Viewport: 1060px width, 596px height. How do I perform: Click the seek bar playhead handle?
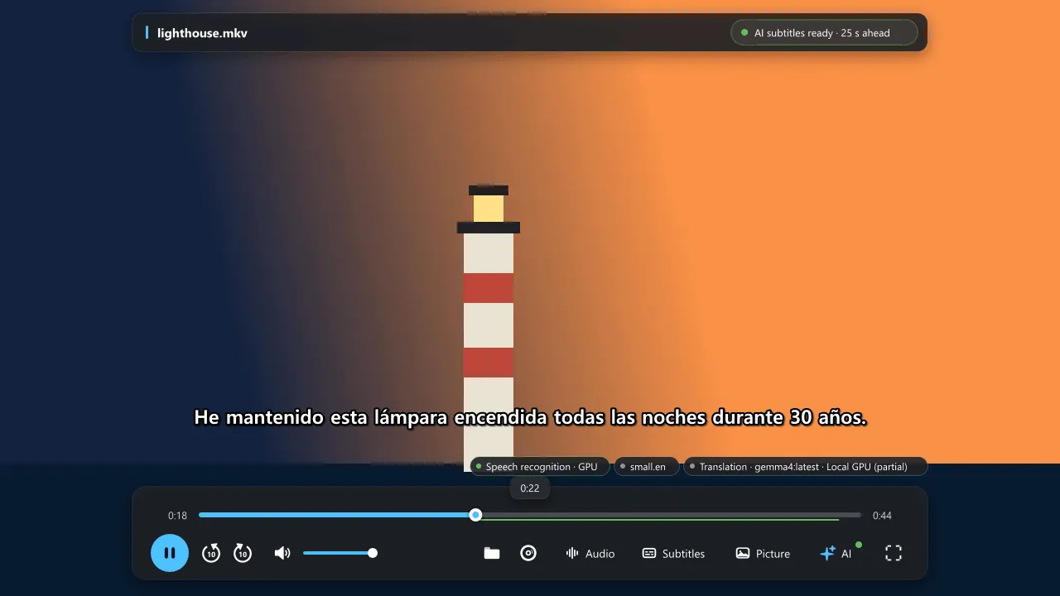click(x=475, y=515)
